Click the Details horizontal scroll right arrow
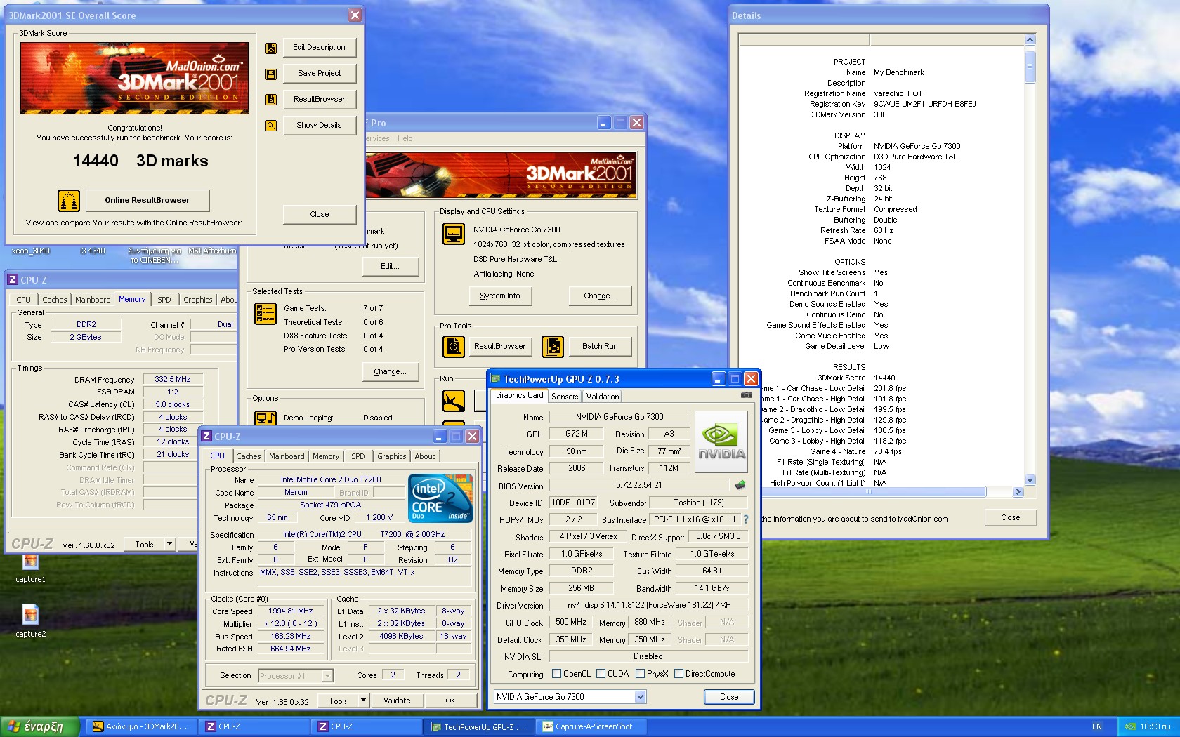Image resolution: width=1180 pixels, height=737 pixels. click(x=1018, y=492)
